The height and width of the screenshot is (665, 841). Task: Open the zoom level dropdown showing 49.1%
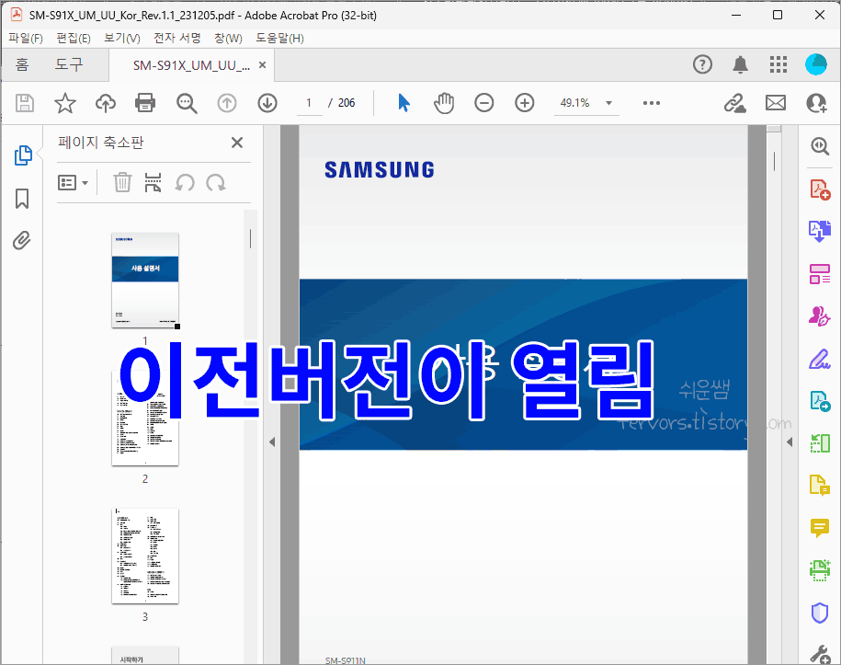(586, 103)
